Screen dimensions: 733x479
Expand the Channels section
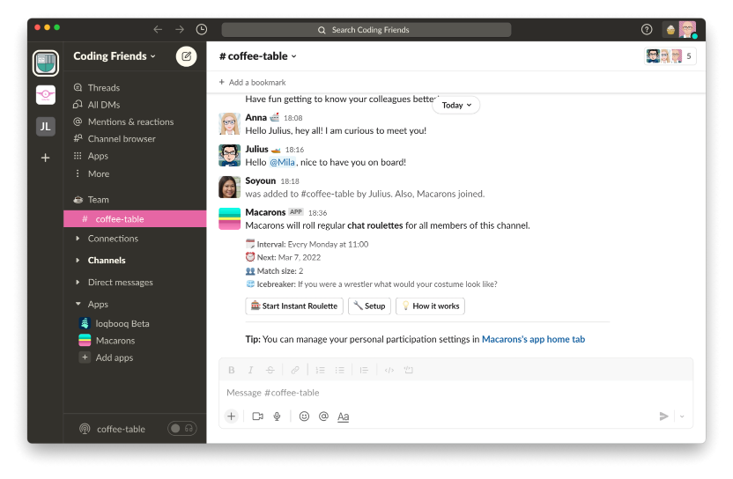(78, 261)
